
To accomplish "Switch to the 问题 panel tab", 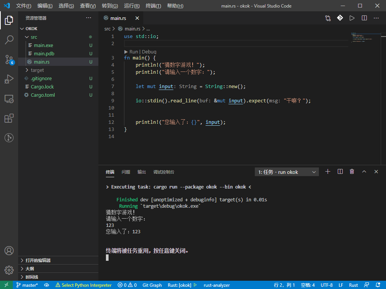I will point(126,172).
